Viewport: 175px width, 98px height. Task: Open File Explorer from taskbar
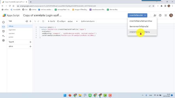pyautogui.click(x=80, y=95)
